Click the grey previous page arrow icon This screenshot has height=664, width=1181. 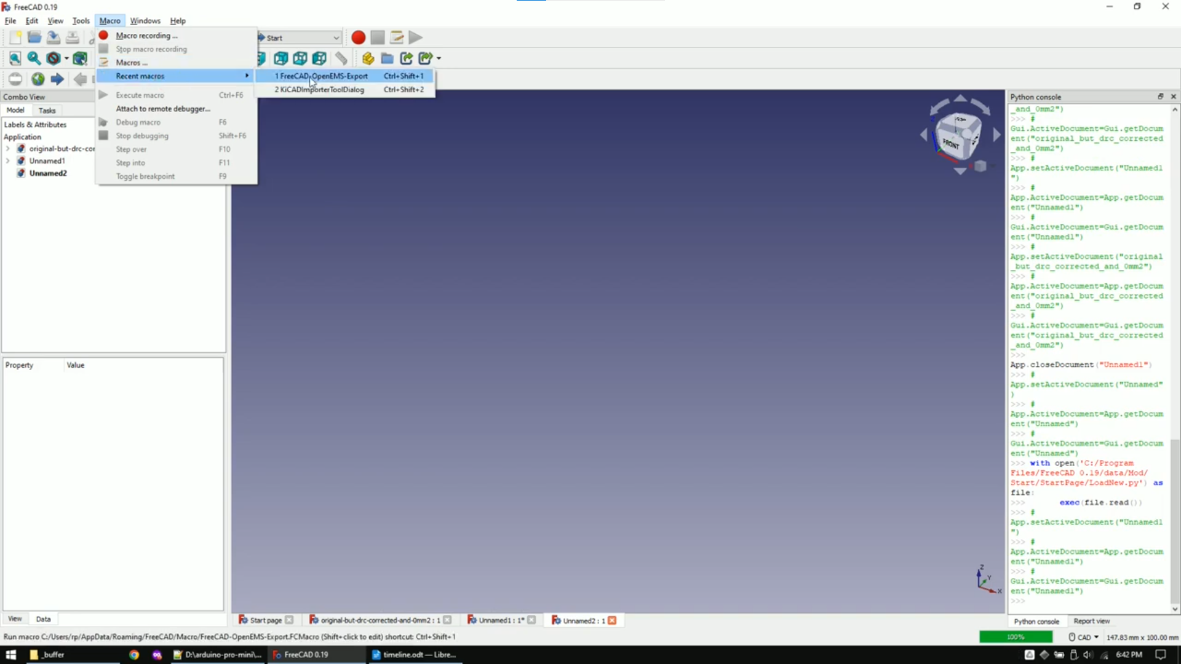click(x=80, y=79)
